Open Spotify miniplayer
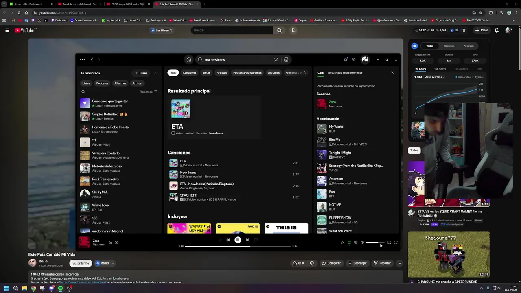 point(389,243)
